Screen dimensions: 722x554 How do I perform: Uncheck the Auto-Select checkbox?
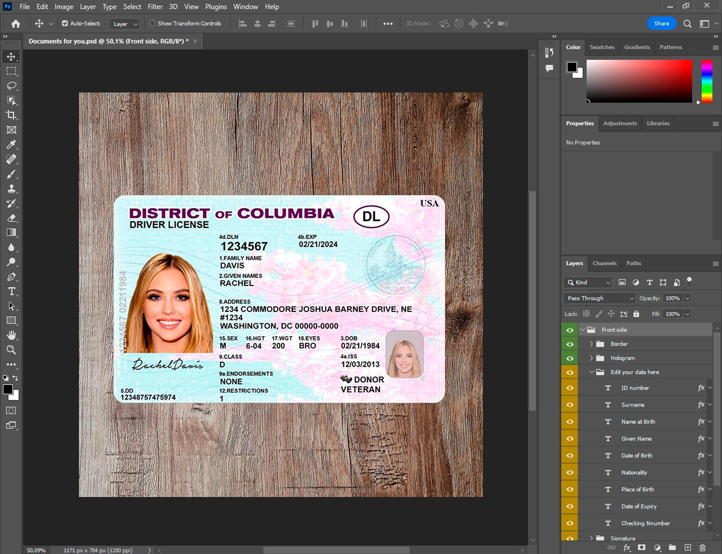pos(65,23)
